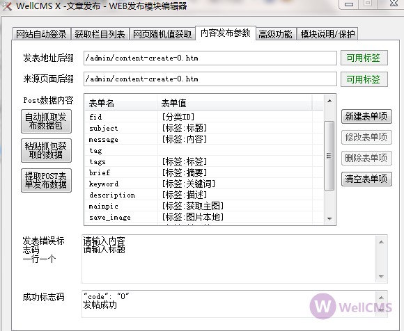The width and height of the screenshot is (404, 331).
Task: Switch to the 网站自动登录 tab
Action: [x=41, y=34]
